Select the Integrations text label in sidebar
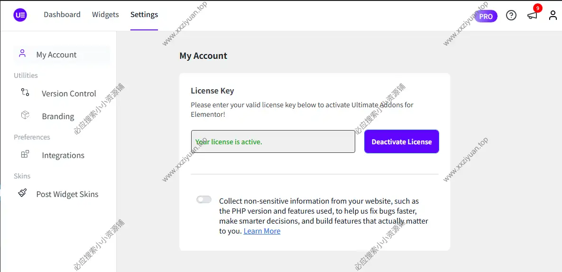 (x=63, y=155)
